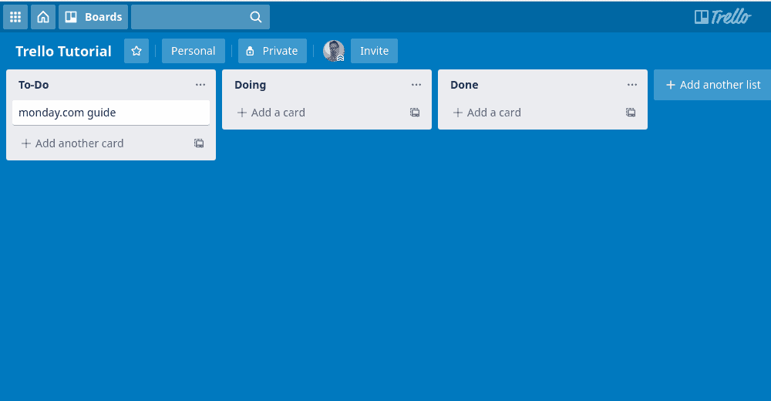Open the Done list actions menu

(x=632, y=85)
